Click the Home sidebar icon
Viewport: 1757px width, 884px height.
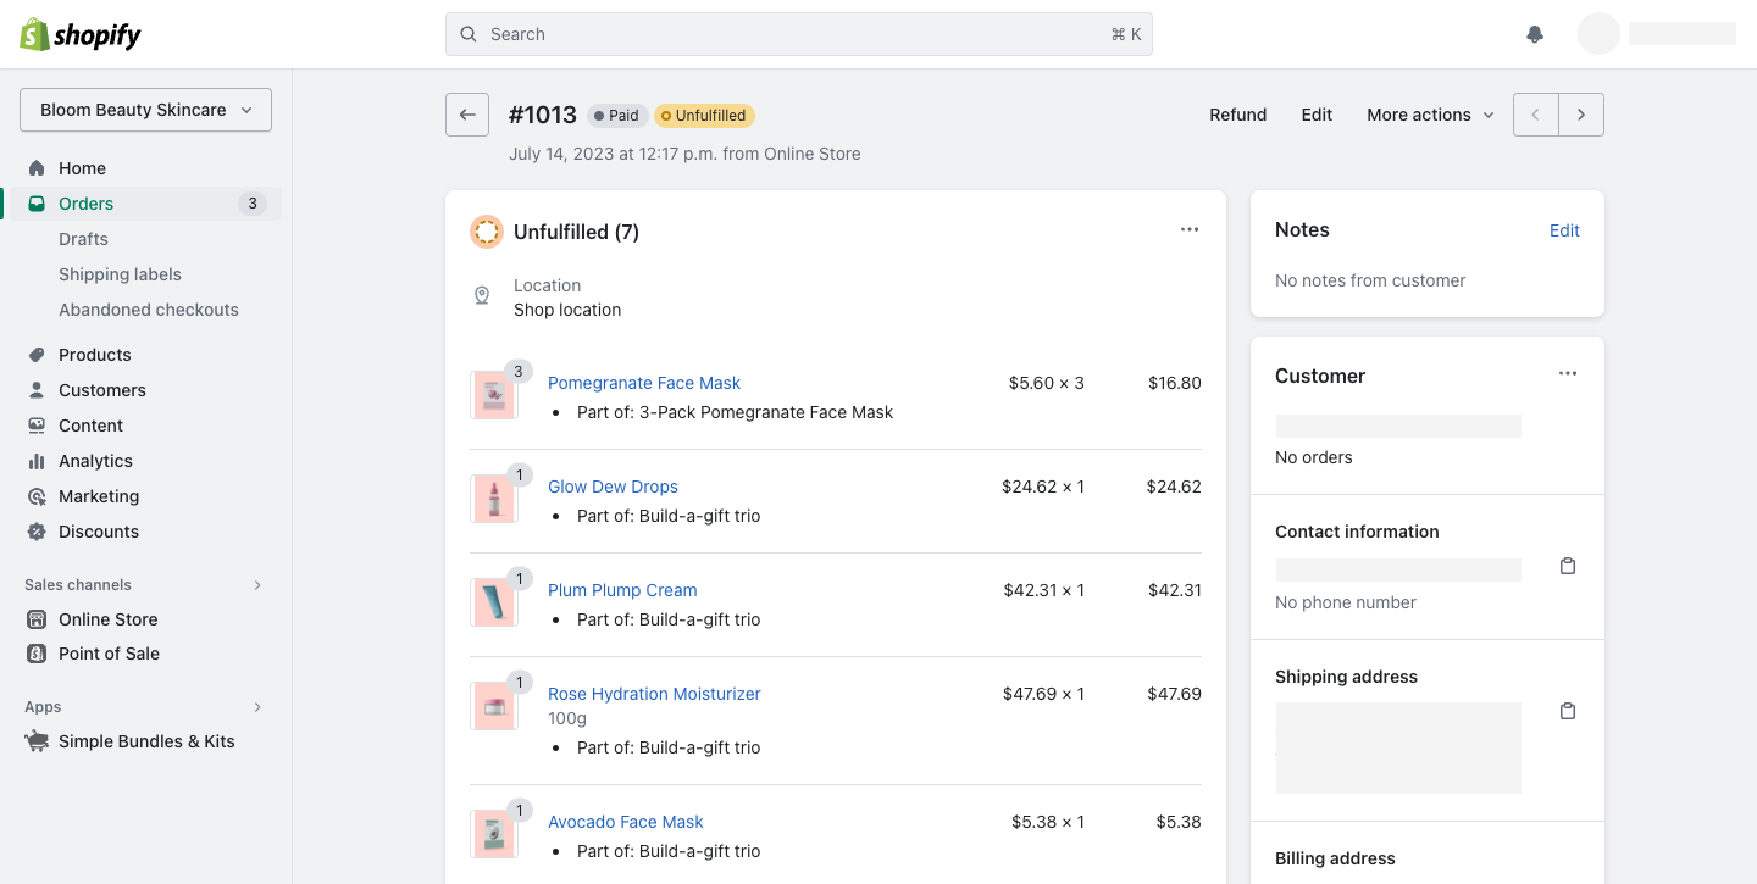pos(37,168)
